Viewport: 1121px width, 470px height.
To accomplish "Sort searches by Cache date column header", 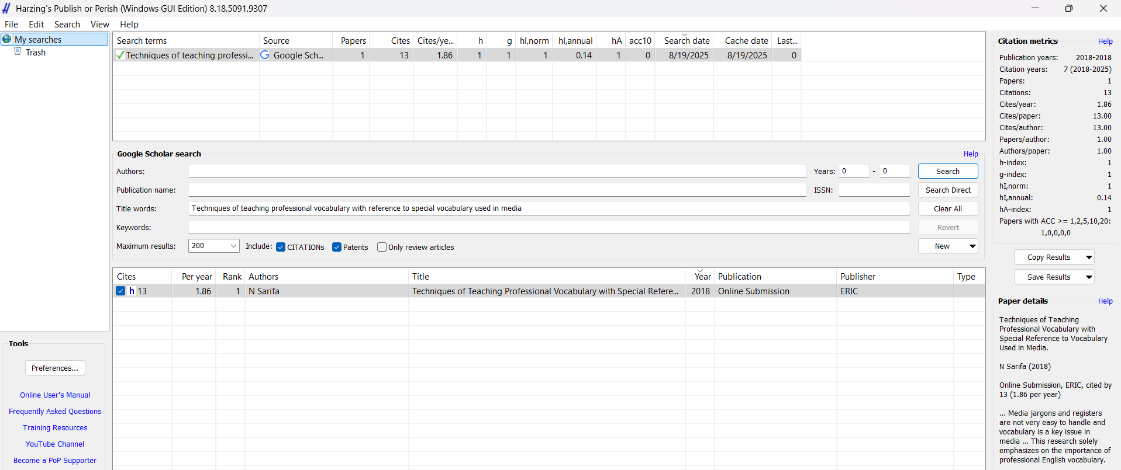I will [743, 40].
